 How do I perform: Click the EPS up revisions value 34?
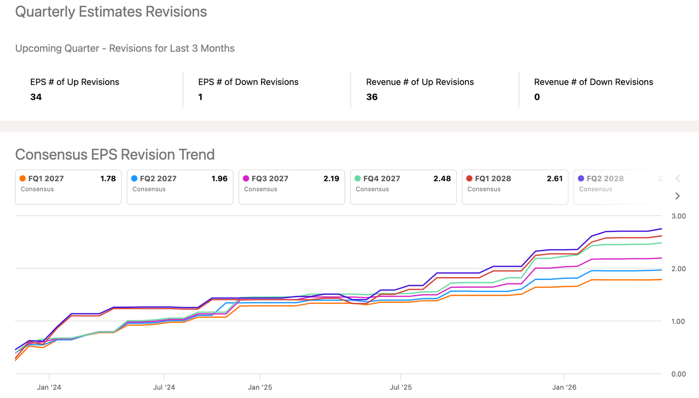click(36, 97)
